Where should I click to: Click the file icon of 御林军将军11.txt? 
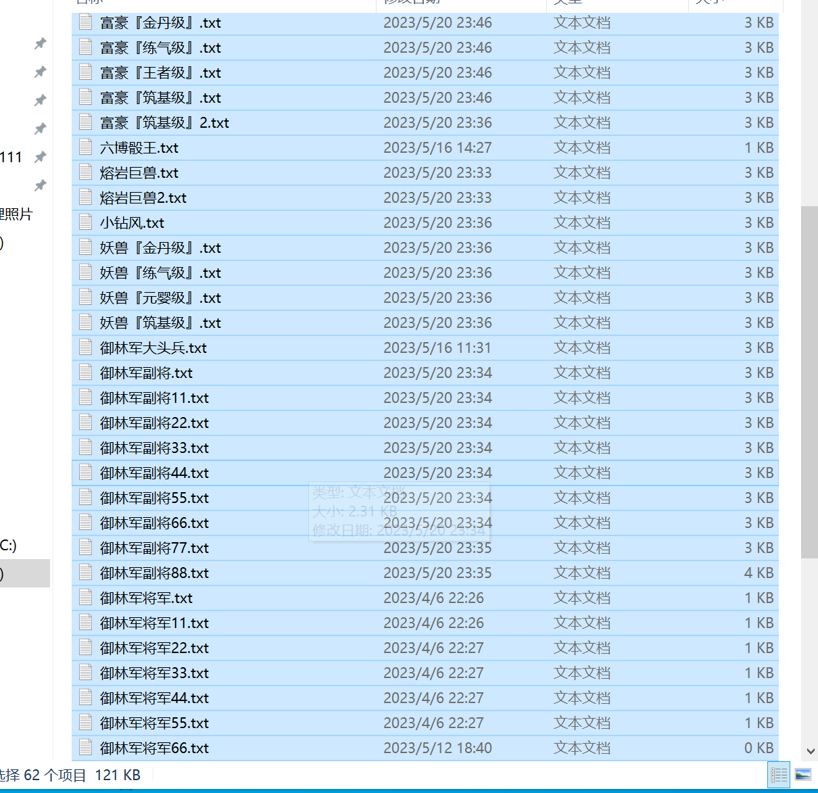85,623
